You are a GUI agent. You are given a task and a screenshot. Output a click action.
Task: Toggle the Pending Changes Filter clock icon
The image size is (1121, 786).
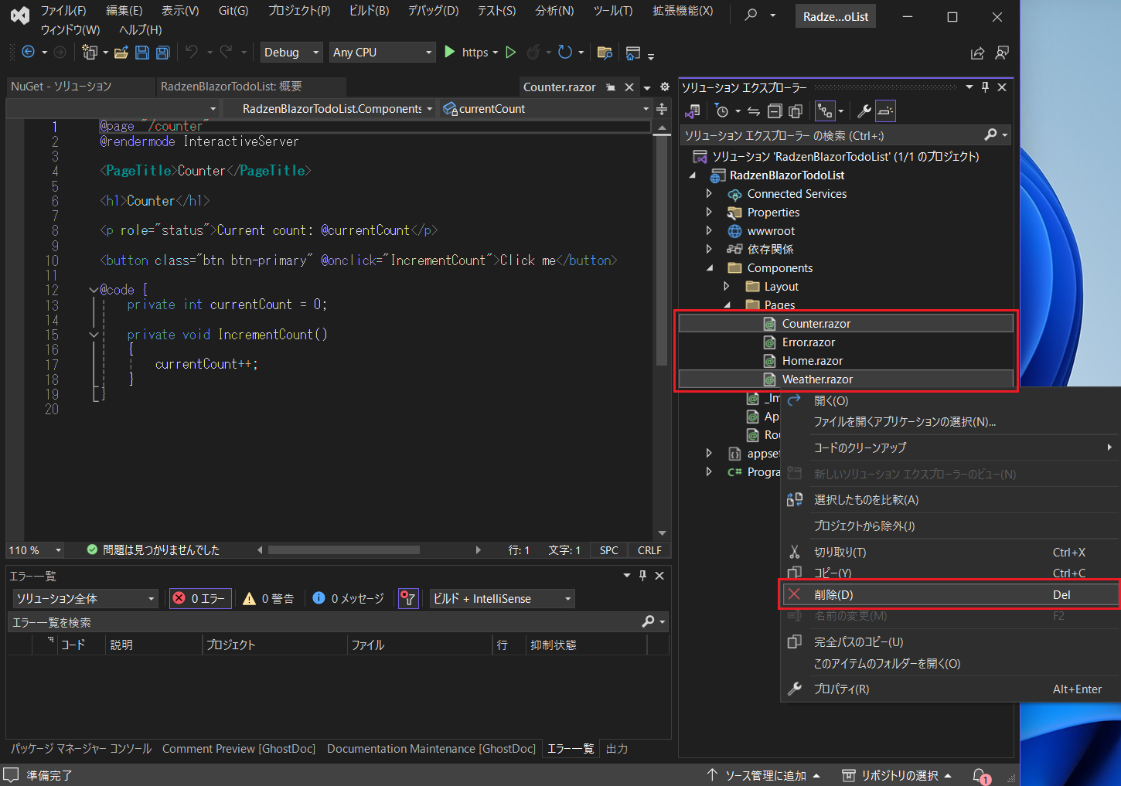[x=723, y=111]
